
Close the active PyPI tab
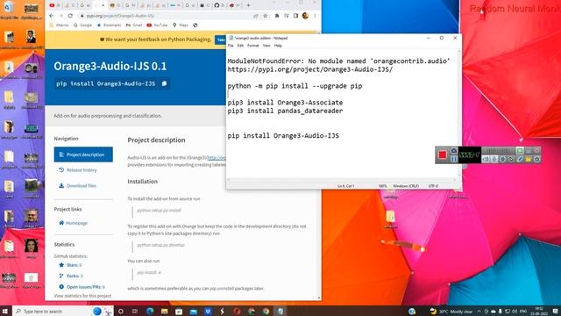pos(103,5)
